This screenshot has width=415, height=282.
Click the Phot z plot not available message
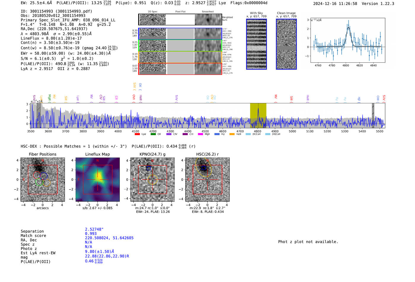click(308, 242)
